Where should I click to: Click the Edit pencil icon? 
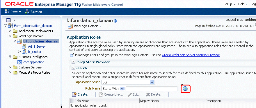130,94
